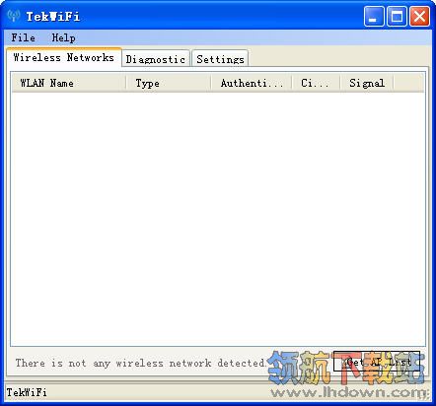Switch to the Settings tab
Image resolution: width=436 pixels, height=406 pixels.
pos(220,59)
